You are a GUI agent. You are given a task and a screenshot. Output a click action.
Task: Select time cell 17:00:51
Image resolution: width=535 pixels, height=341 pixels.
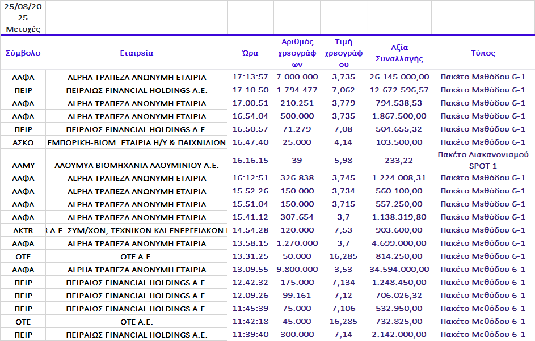click(250, 103)
